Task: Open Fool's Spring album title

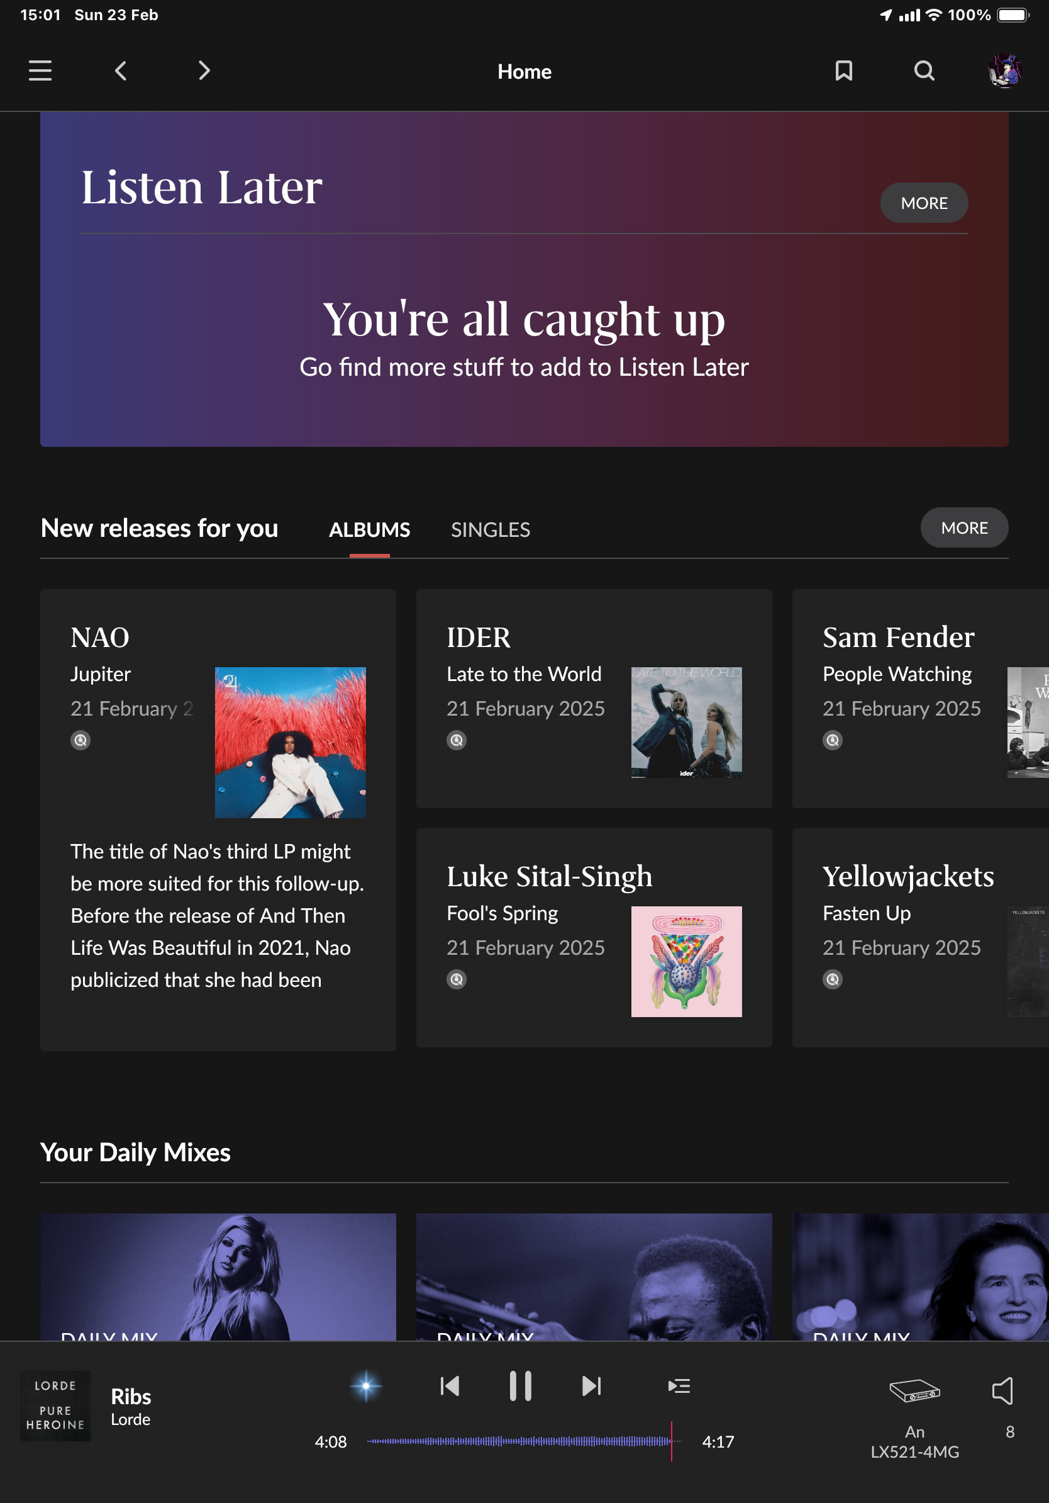Action: click(x=502, y=913)
